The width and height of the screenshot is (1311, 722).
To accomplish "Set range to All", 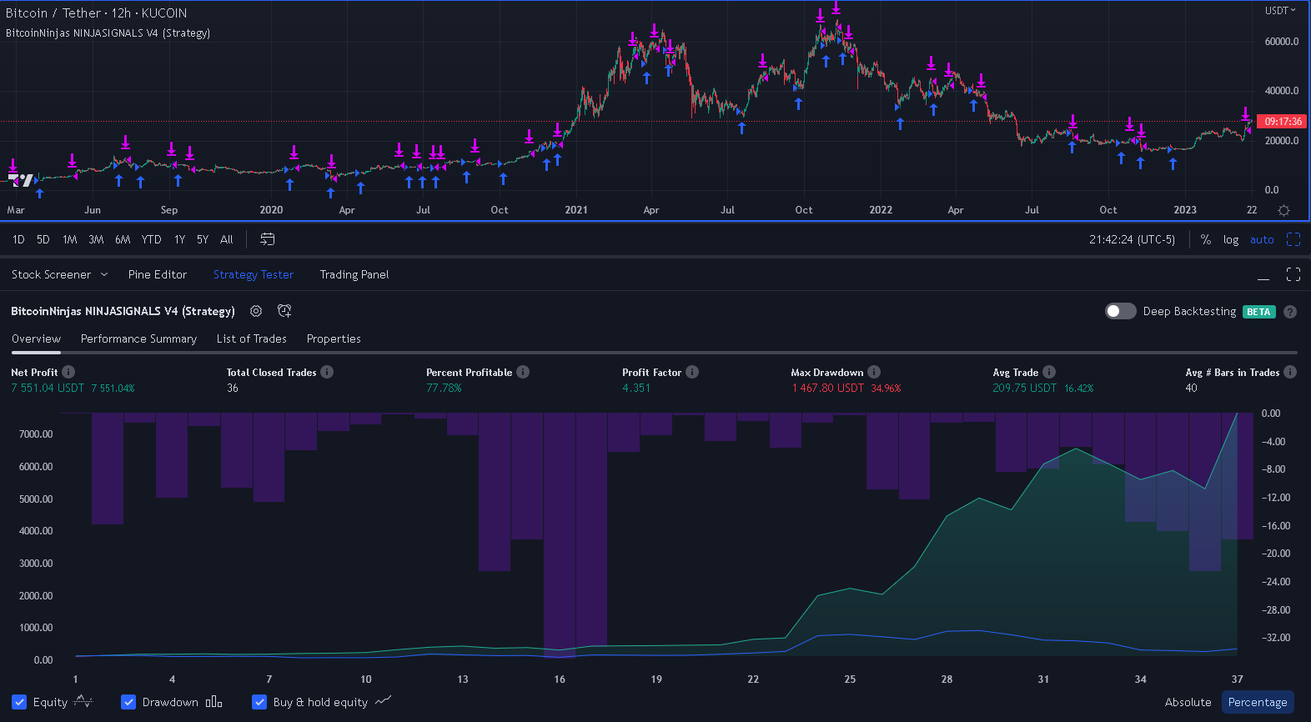I will point(227,239).
